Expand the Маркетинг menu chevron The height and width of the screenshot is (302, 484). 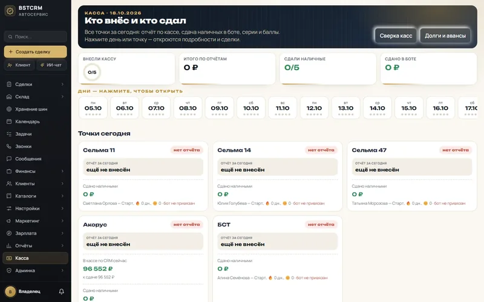(62, 221)
